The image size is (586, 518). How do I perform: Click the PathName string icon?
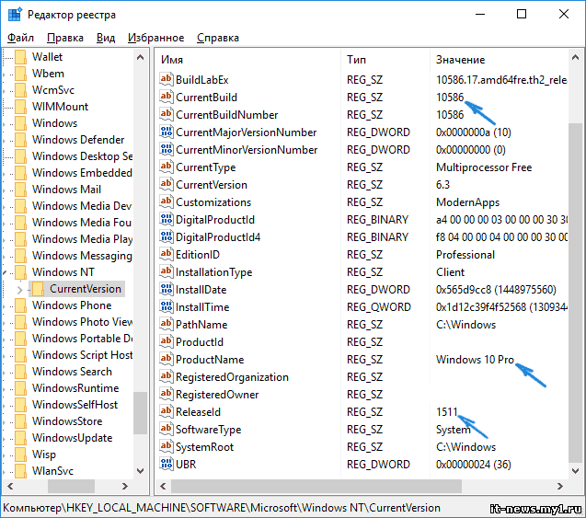(166, 325)
